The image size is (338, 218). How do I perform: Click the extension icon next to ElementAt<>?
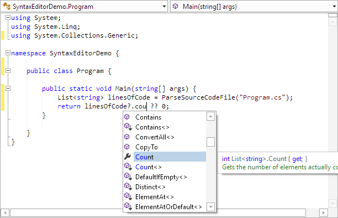[x=128, y=196]
